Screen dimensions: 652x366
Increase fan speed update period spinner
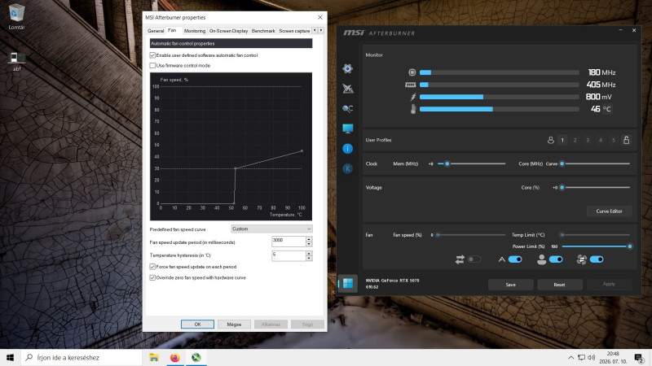click(309, 239)
